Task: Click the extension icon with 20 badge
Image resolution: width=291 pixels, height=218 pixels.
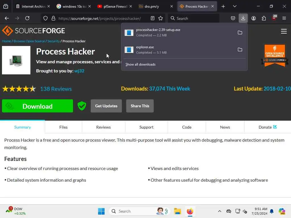Action: pyautogui.click(x=274, y=18)
